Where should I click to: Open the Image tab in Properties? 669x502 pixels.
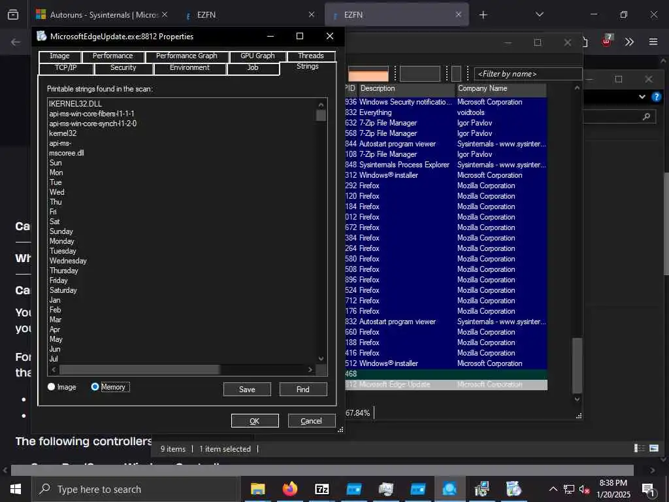59,56
